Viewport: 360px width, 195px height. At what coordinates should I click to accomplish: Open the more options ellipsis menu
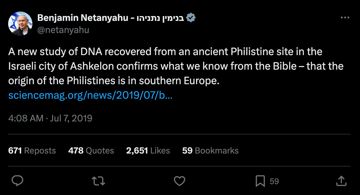click(x=345, y=18)
